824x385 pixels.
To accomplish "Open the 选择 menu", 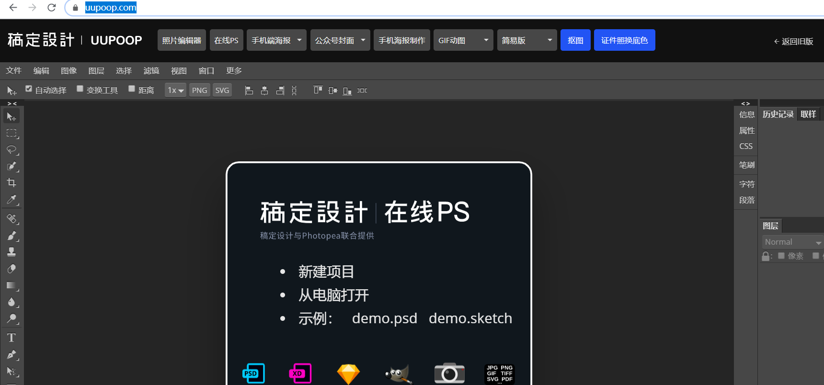I will 124,70.
